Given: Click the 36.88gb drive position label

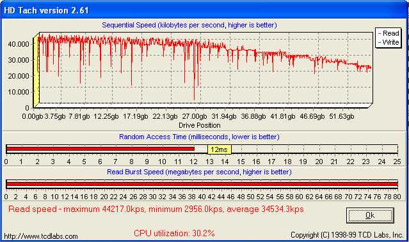Looking at the screenshot, I should [x=253, y=116].
